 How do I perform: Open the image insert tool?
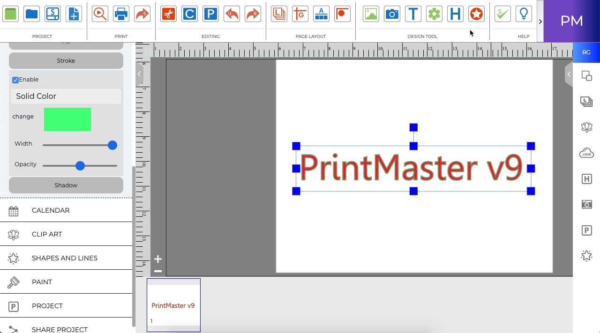click(x=371, y=14)
